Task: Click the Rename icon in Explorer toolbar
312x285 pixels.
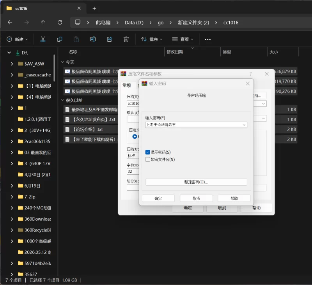Action: click(x=93, y=39)
